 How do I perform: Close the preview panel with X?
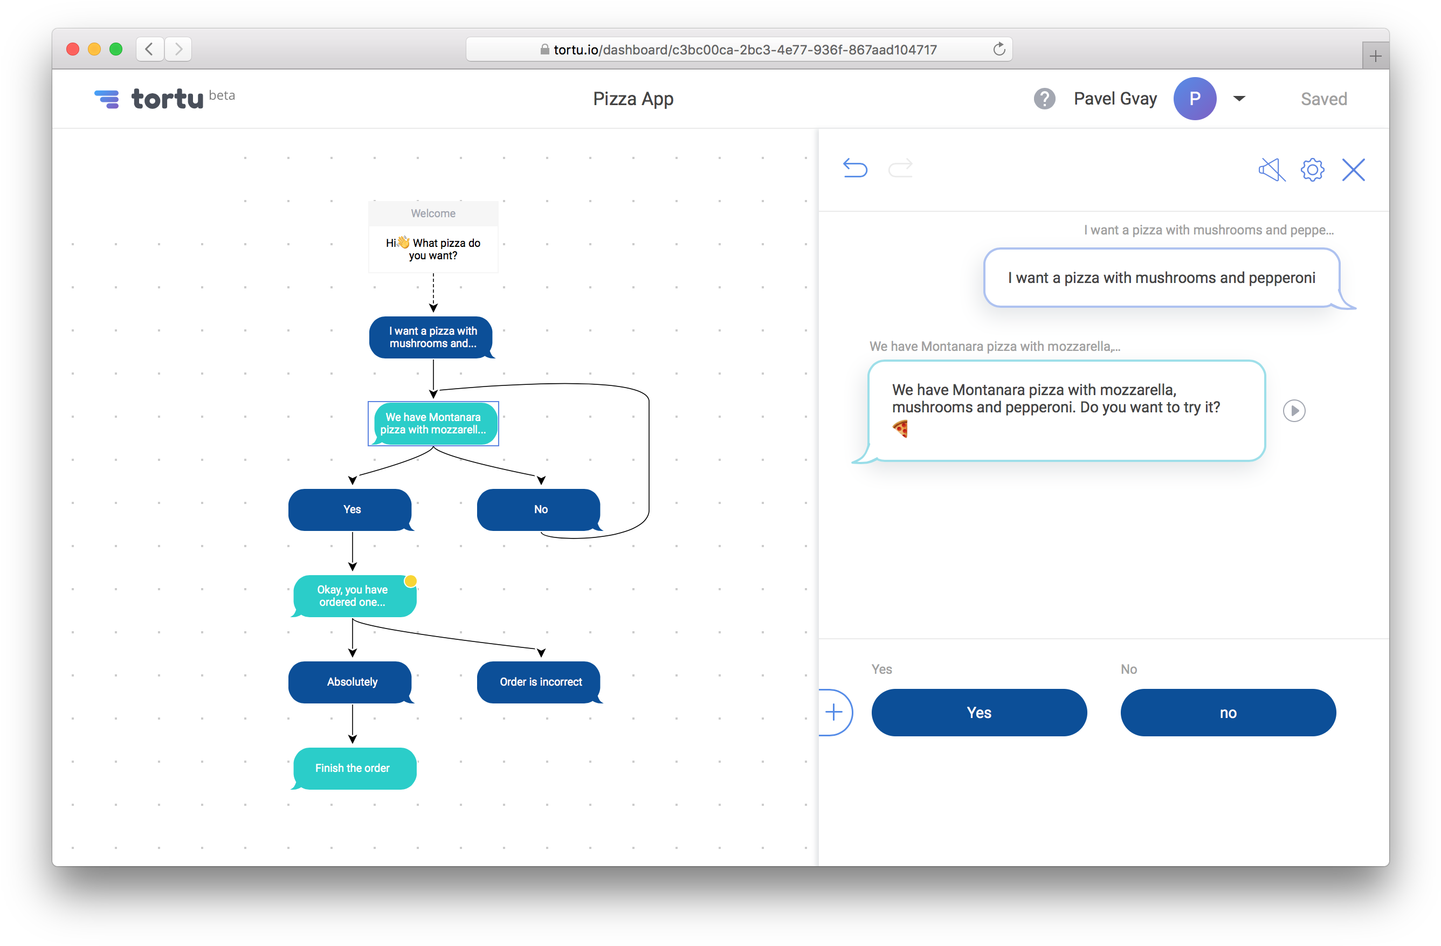tap(1353, 169)
